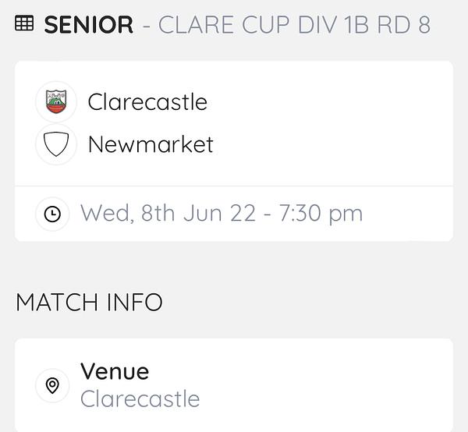
Task: Tap the Venue label
Action: 115,371
